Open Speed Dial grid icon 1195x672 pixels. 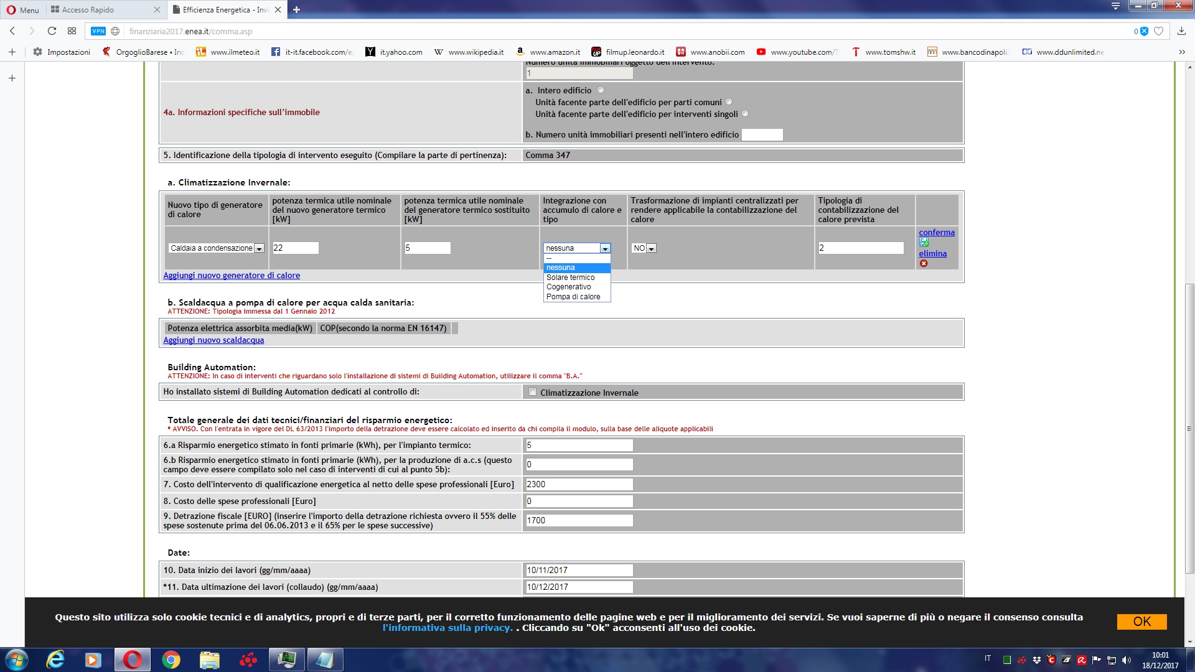coord(72,31)
